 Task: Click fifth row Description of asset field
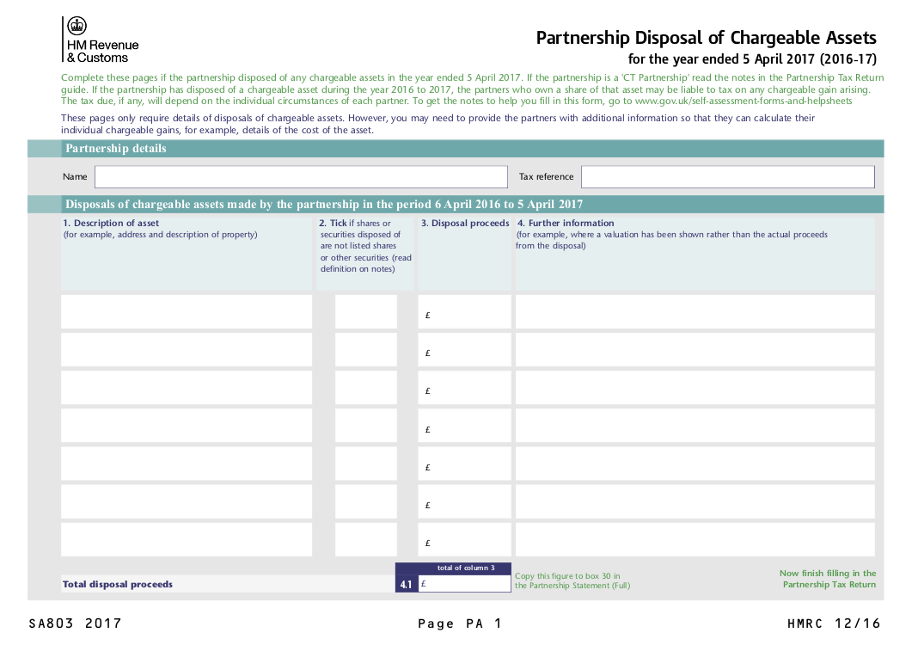coord(187,464)
